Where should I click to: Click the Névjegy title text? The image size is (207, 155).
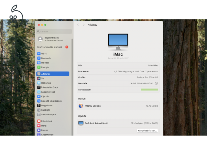pos(93,25)
